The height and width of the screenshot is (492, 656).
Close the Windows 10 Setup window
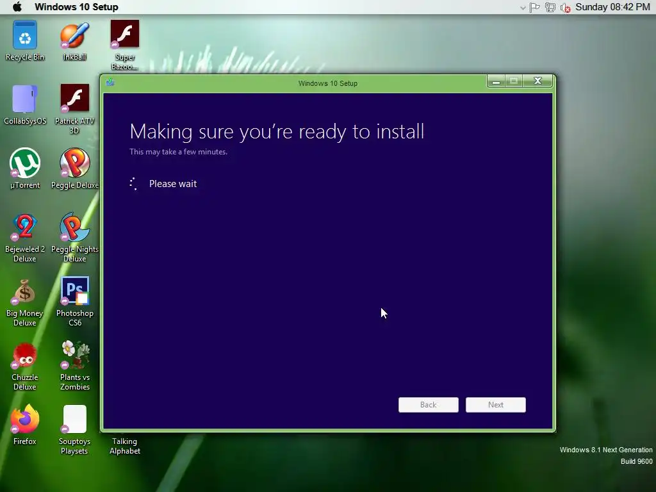[x=538, y=81]
